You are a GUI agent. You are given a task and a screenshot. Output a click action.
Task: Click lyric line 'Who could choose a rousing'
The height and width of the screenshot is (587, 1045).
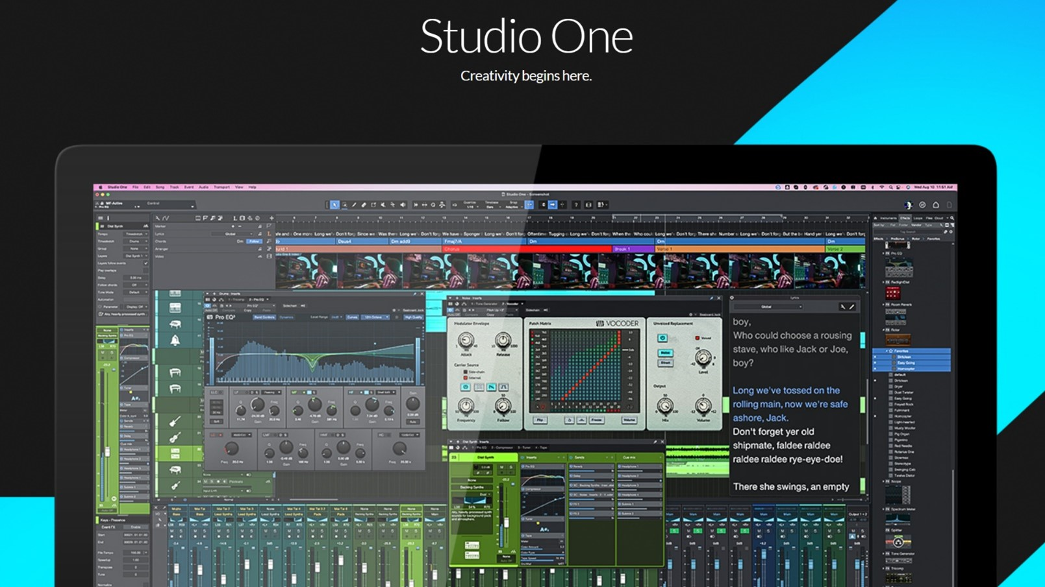(792, 335)
